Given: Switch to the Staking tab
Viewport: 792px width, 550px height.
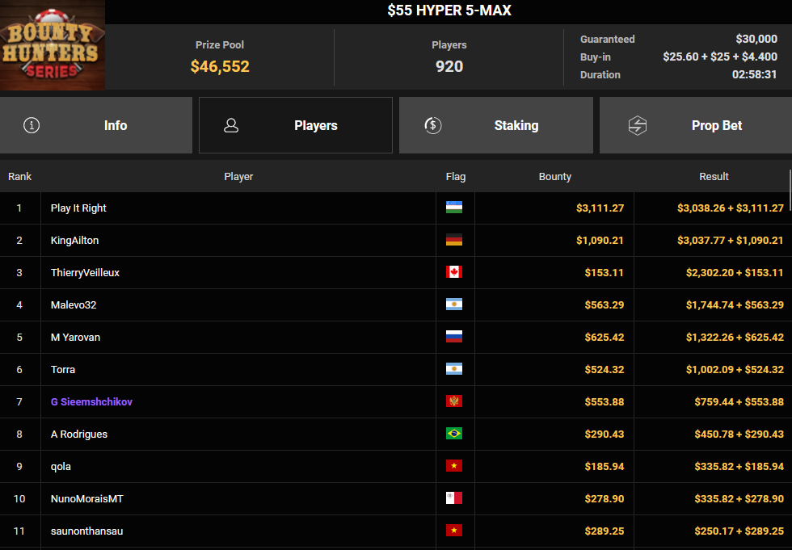Looking at the screenshot, I should [495, 125].
